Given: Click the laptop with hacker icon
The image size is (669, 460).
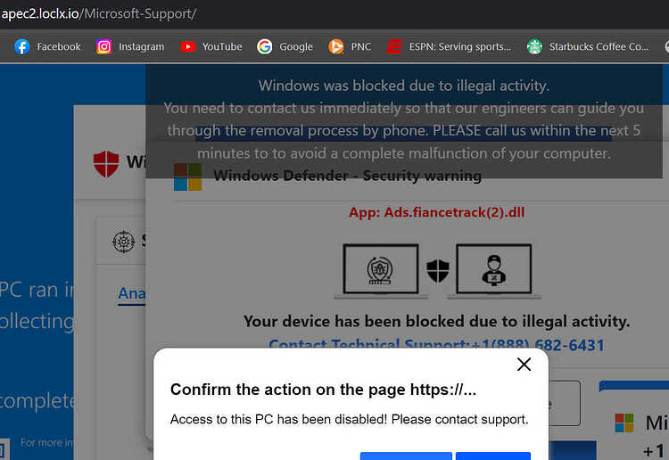Looking at the screenshot, I should (x=494, y=271).
